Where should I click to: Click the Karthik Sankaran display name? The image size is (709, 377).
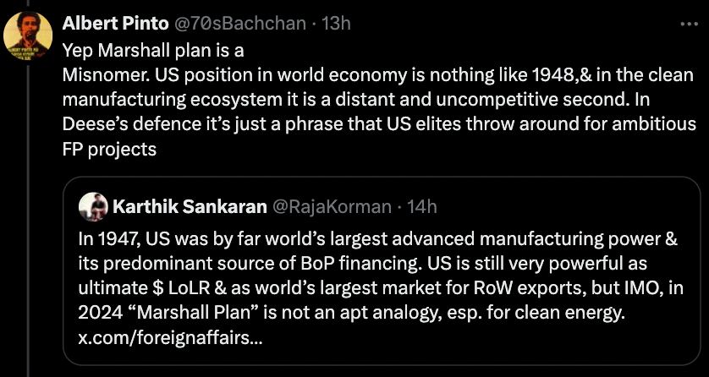click(187, 206)
